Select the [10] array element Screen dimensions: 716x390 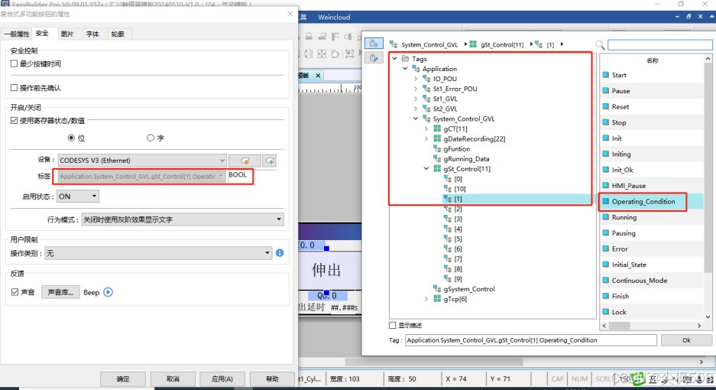[460, 189]
